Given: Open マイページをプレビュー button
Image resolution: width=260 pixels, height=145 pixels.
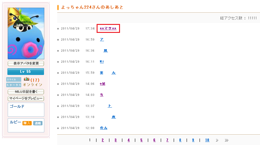Looking at the screenshot, I should [x=26, y=99].
